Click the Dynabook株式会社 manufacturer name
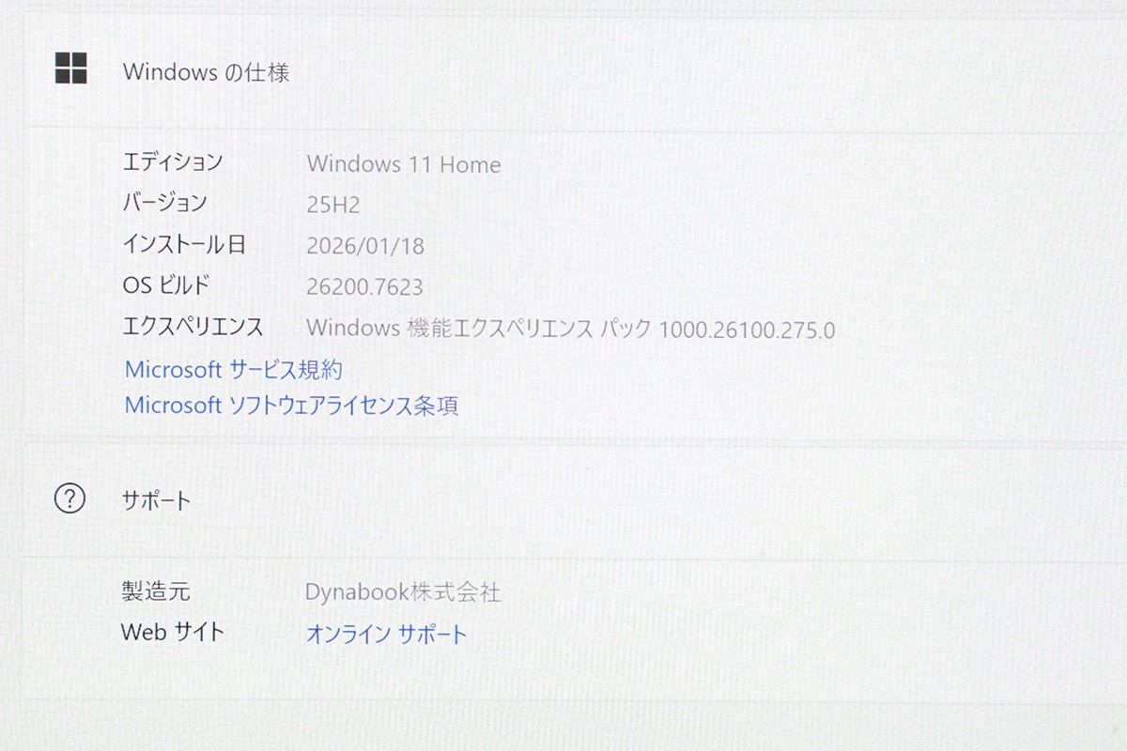 (x=404, y=592)
